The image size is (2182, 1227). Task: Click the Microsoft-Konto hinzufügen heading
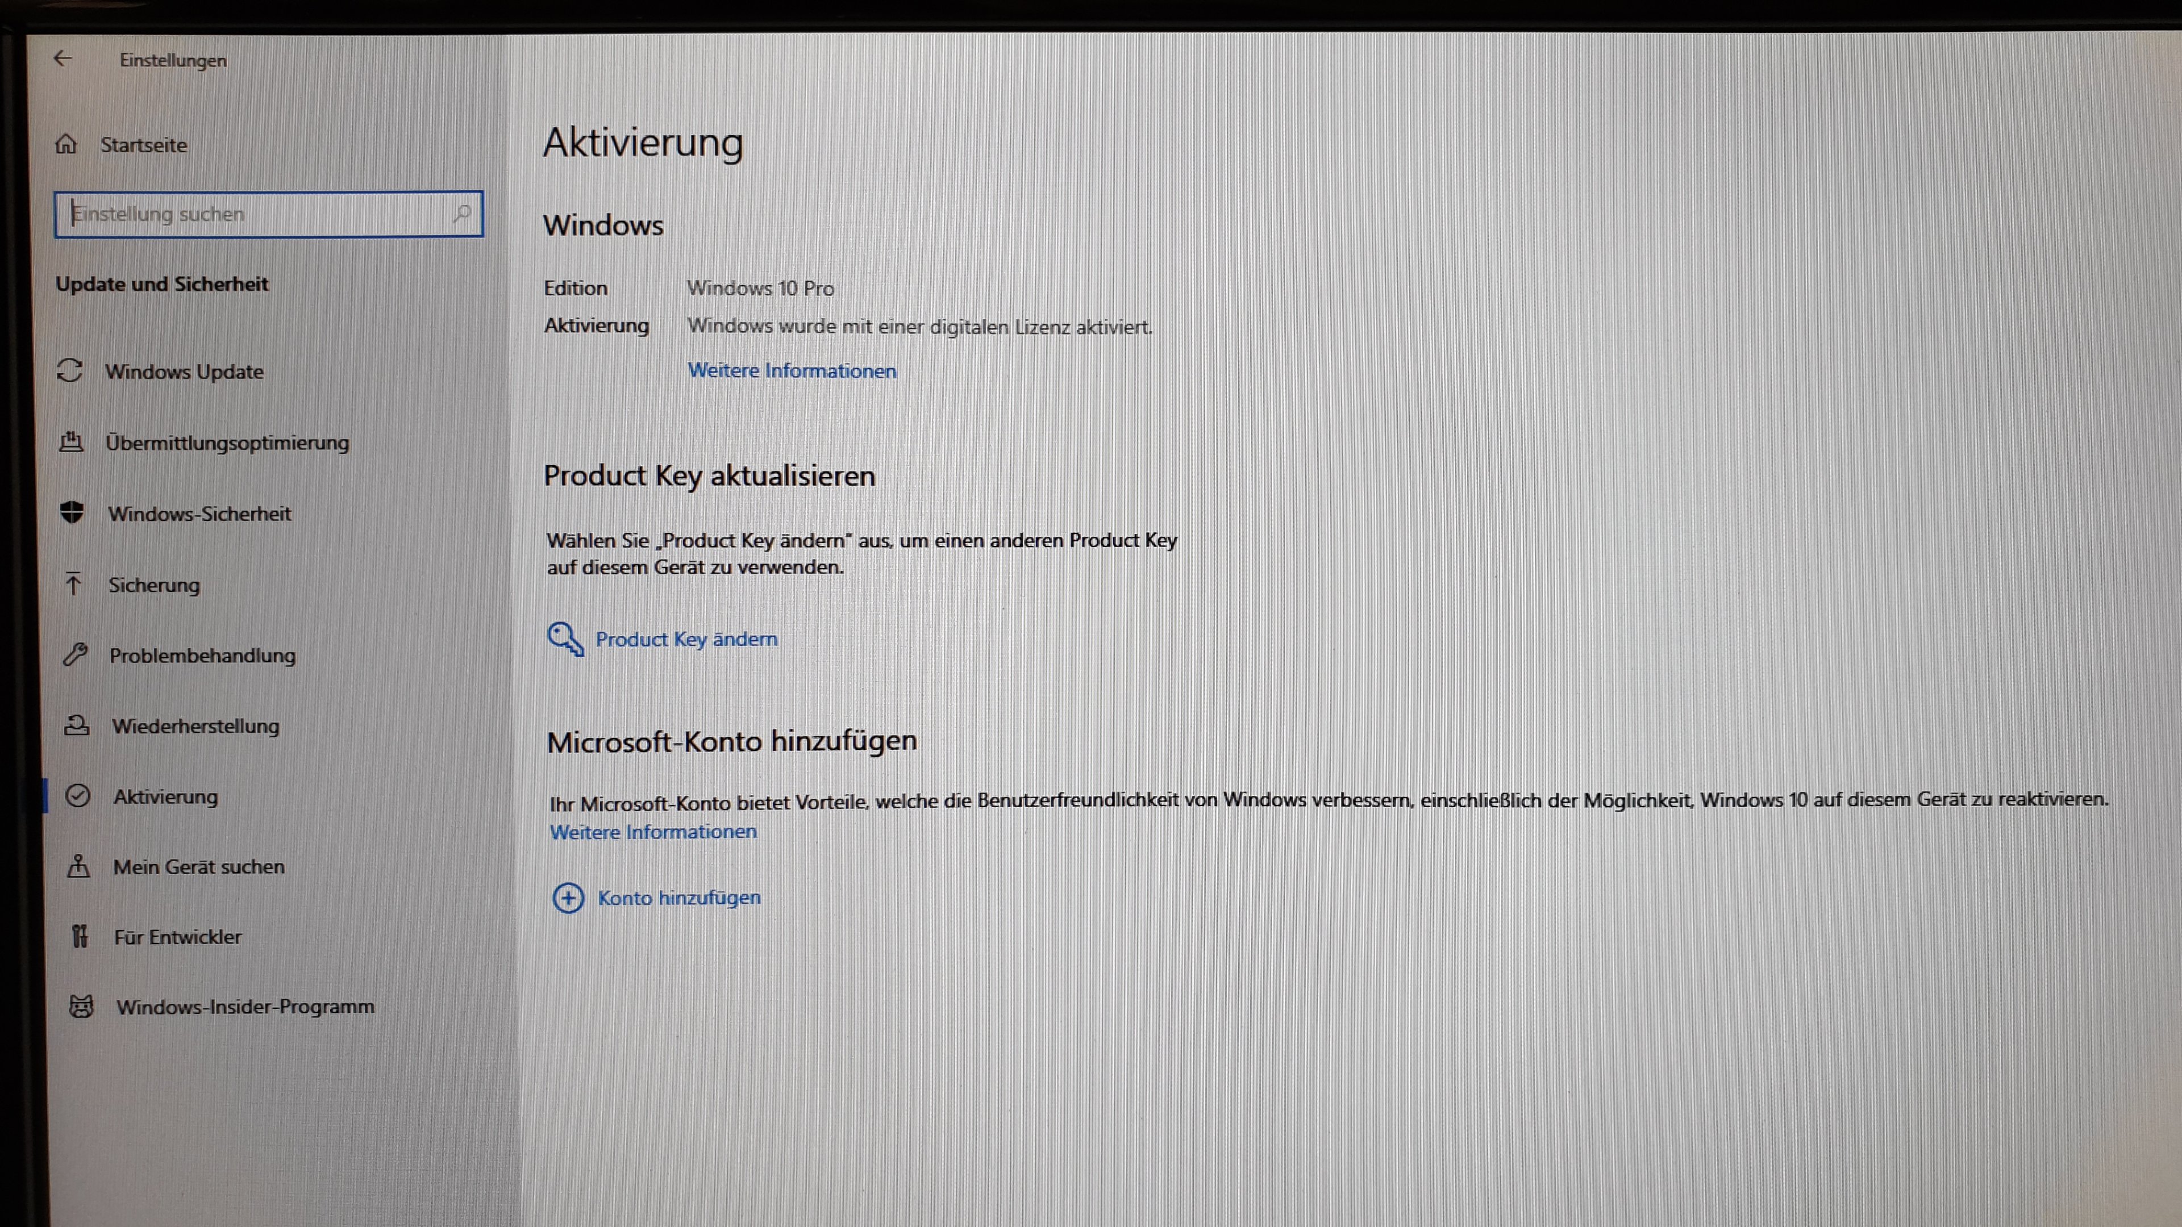coord(732,742)
